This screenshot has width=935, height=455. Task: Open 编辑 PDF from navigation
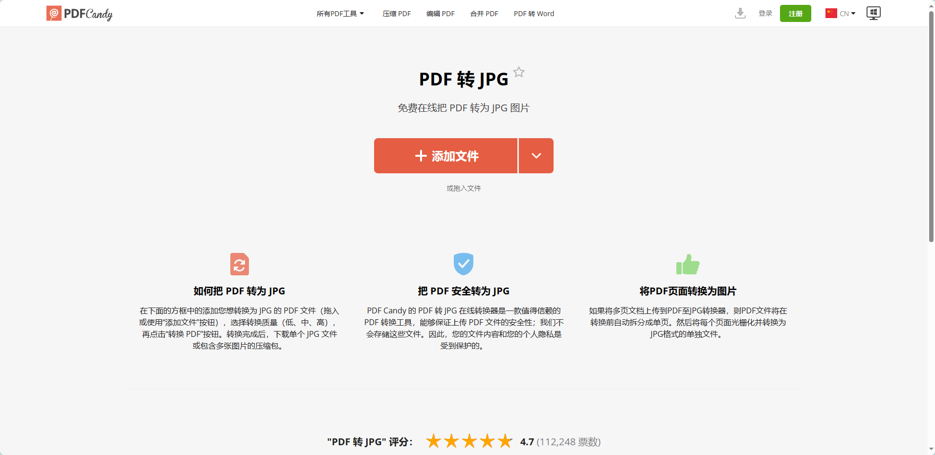[440, 14]
